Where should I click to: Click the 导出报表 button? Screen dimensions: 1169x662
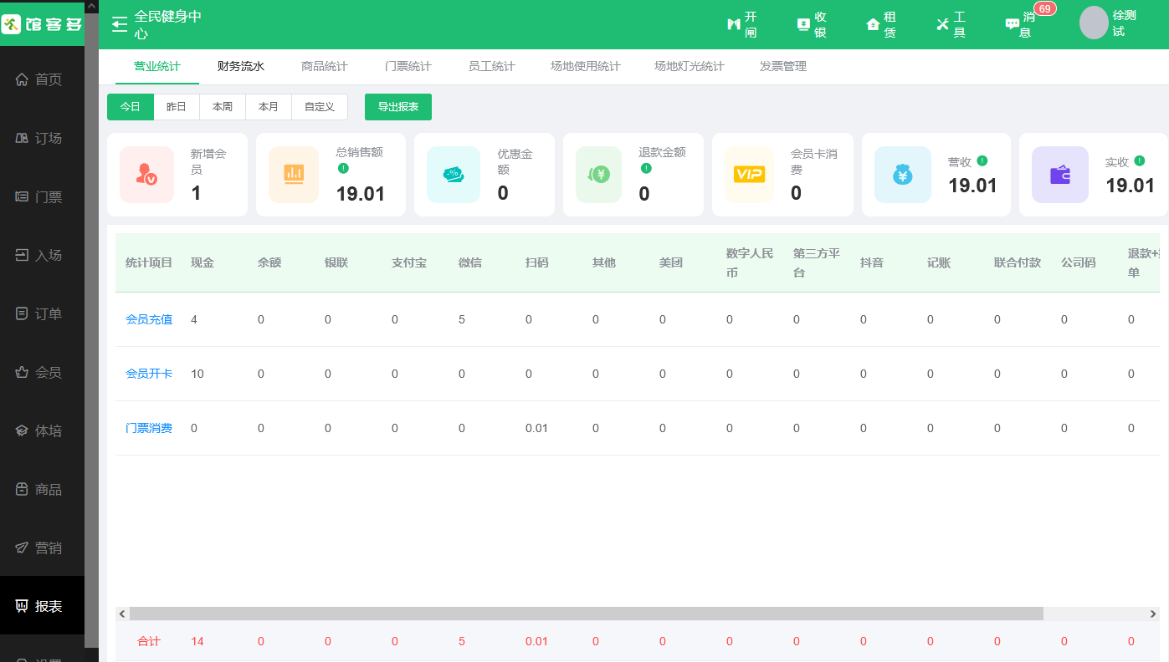pos(398,107)
